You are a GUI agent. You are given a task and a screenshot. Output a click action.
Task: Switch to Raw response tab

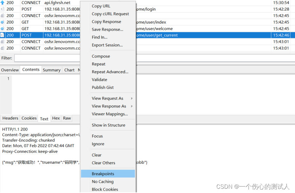click(x=67, y=118)
